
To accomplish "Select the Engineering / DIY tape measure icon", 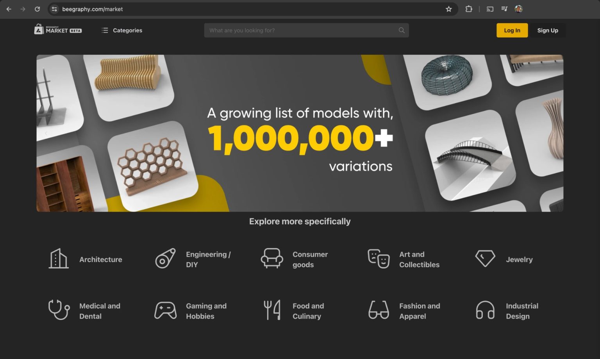I will (165, 259).
